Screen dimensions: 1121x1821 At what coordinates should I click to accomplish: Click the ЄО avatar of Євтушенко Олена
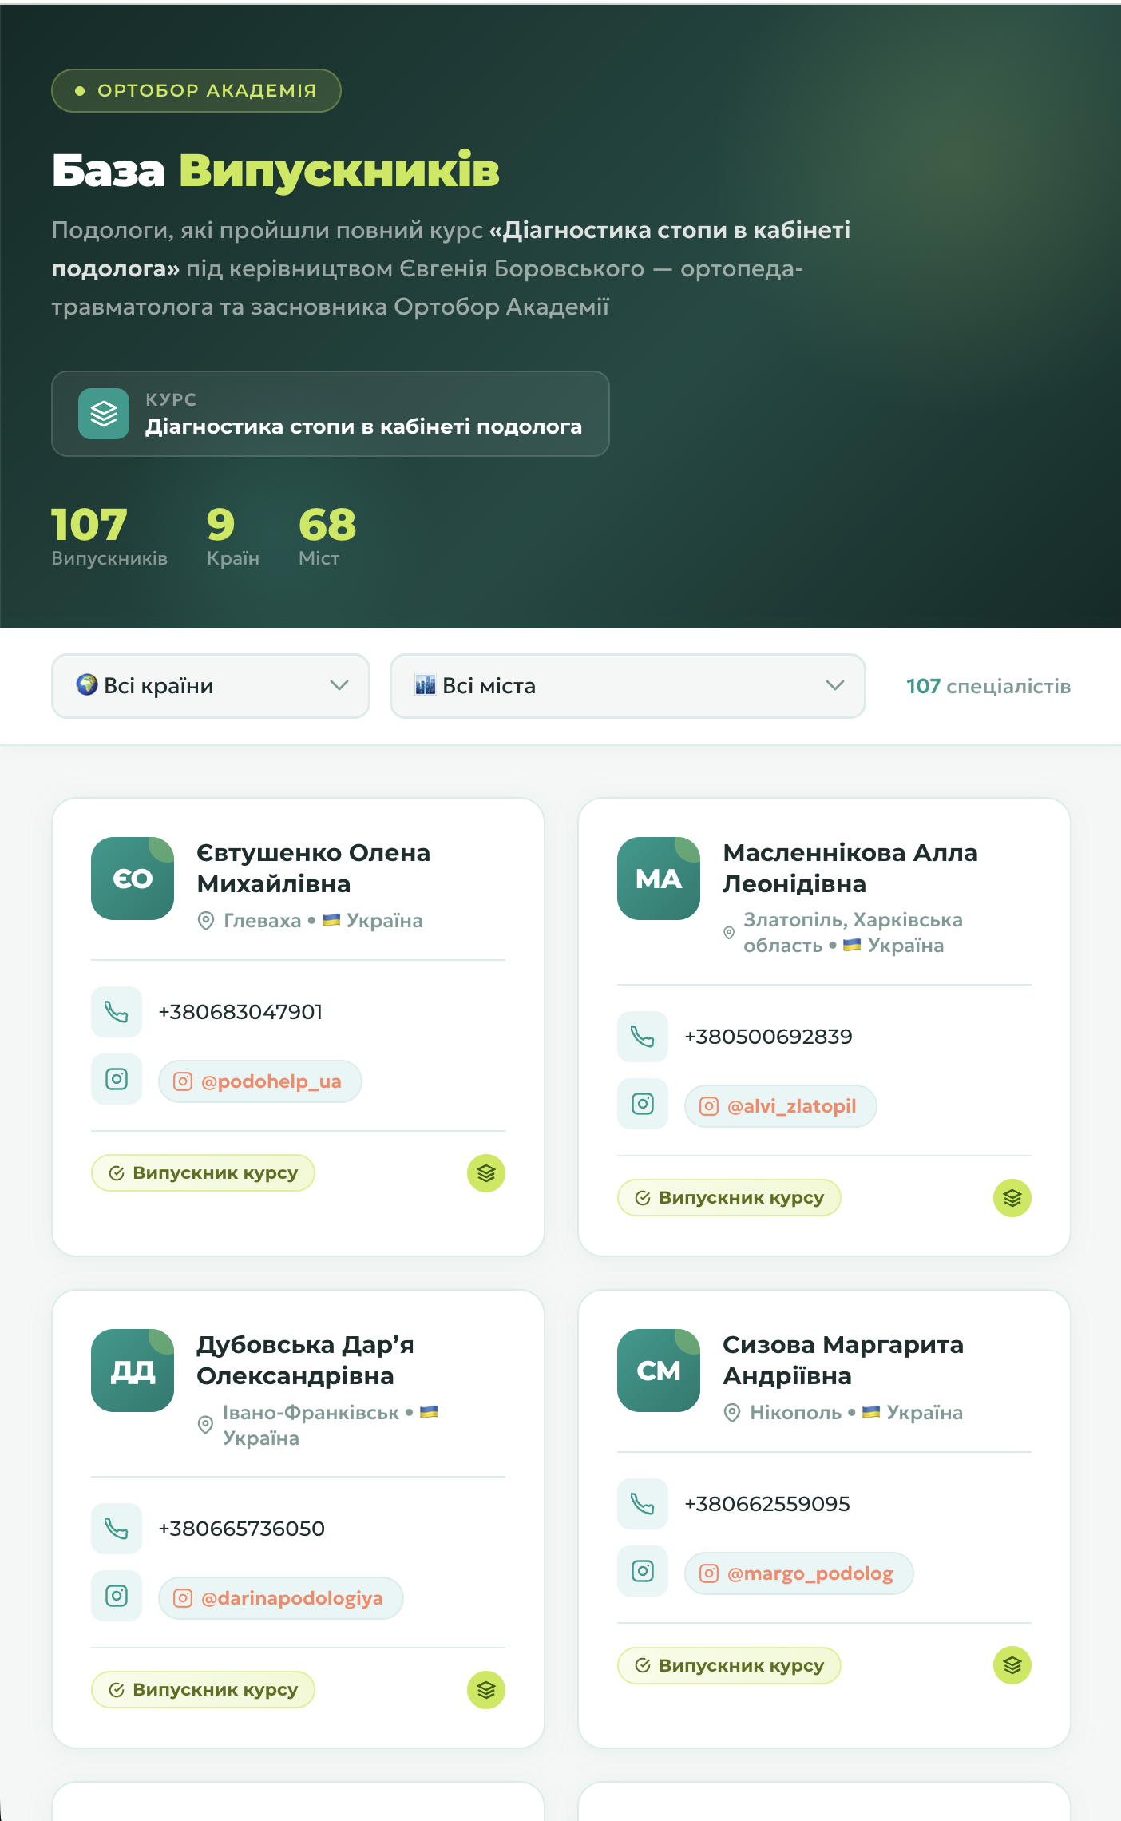[133, 879]
